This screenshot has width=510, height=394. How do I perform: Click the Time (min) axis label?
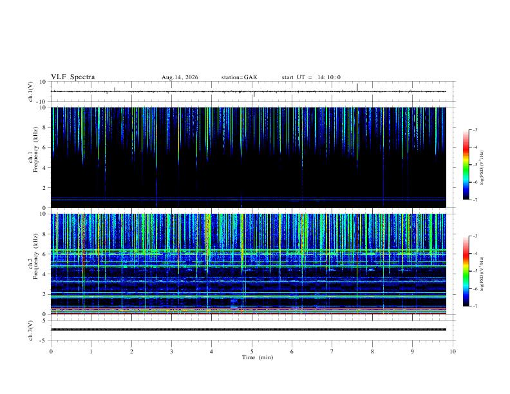pos(258,357)
